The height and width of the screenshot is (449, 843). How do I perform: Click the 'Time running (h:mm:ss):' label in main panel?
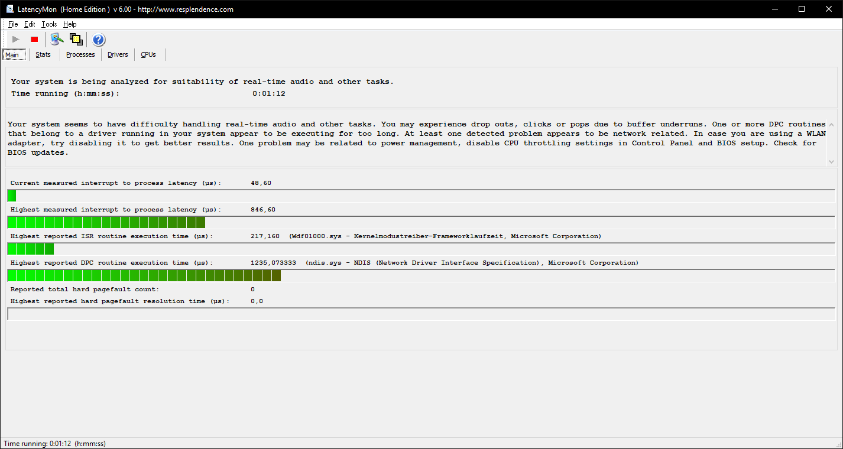tap(65, 93)
